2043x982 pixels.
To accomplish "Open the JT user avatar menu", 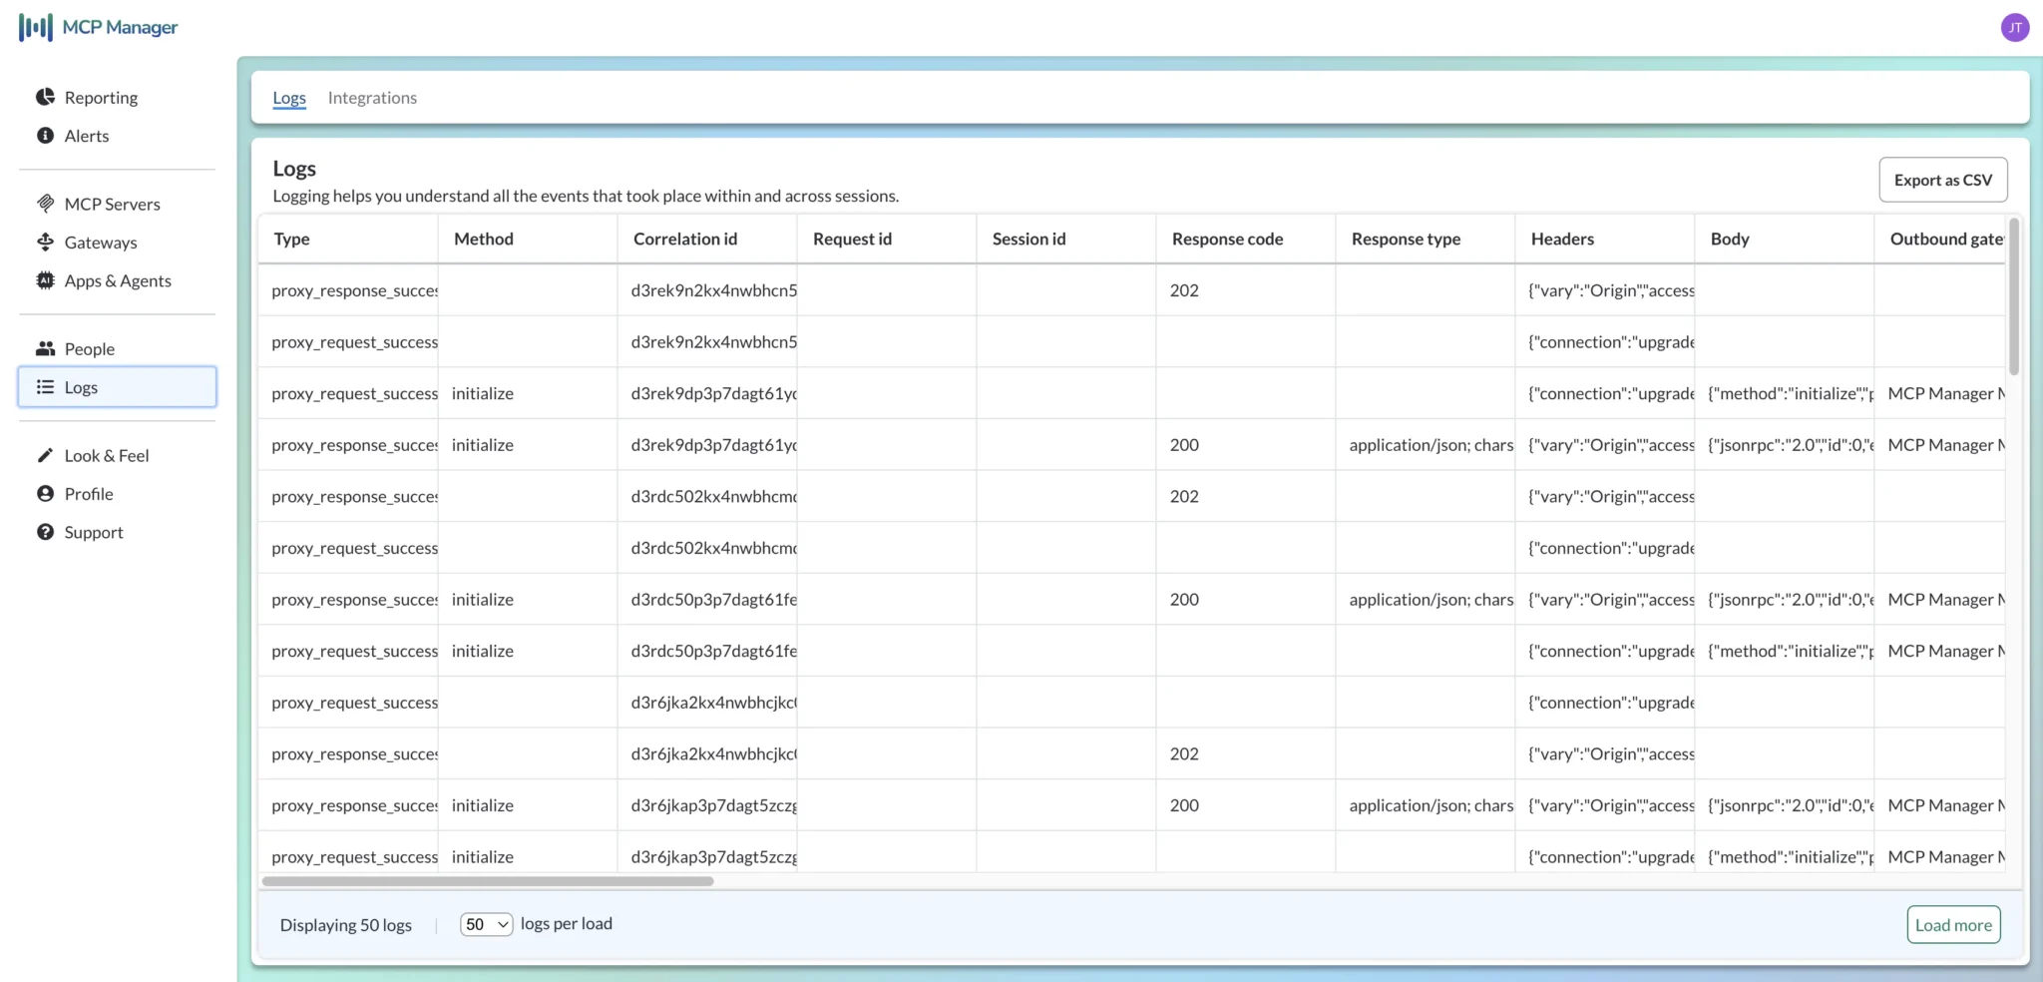I will coord(2014,27).
